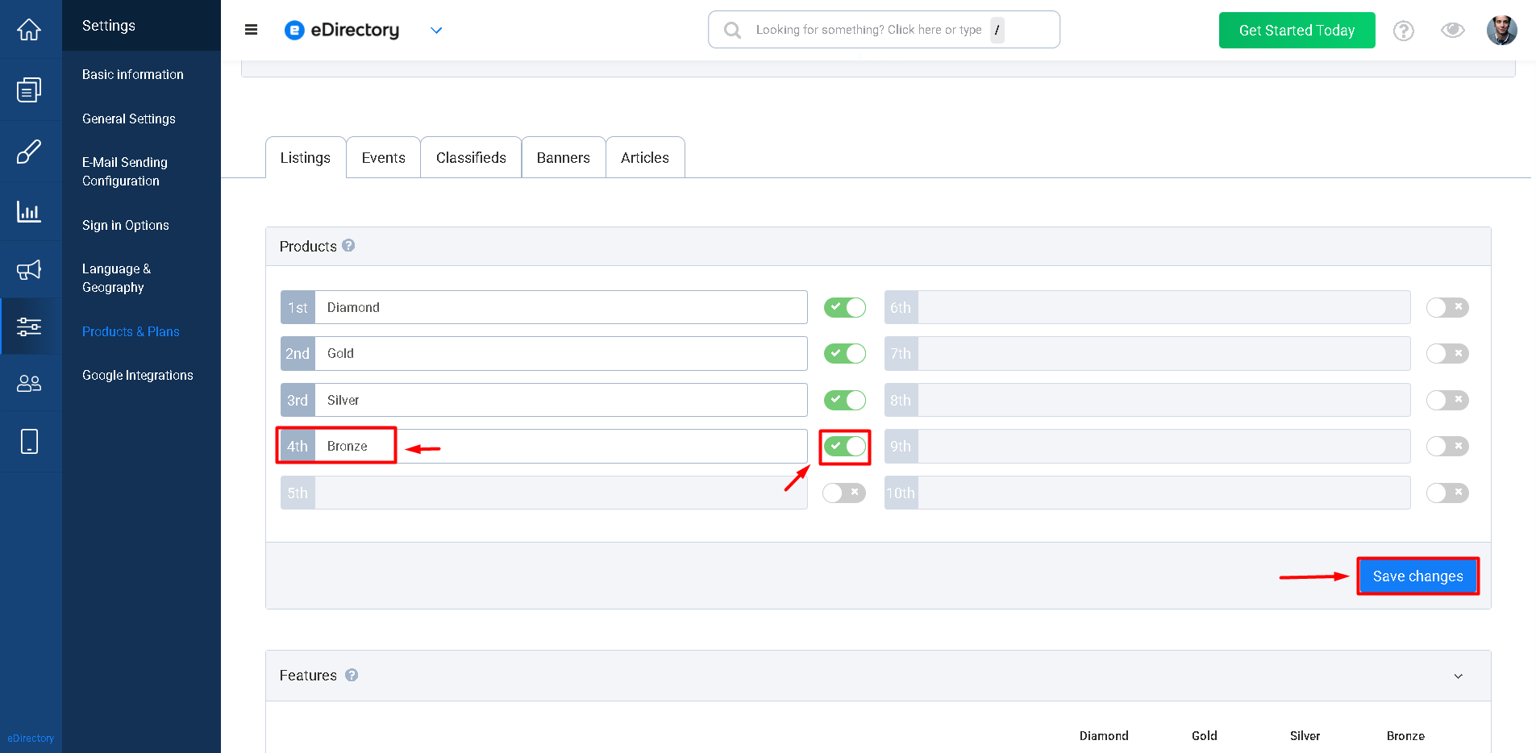
Task: Switch to the Listings tab
Action: pos(306,158)
